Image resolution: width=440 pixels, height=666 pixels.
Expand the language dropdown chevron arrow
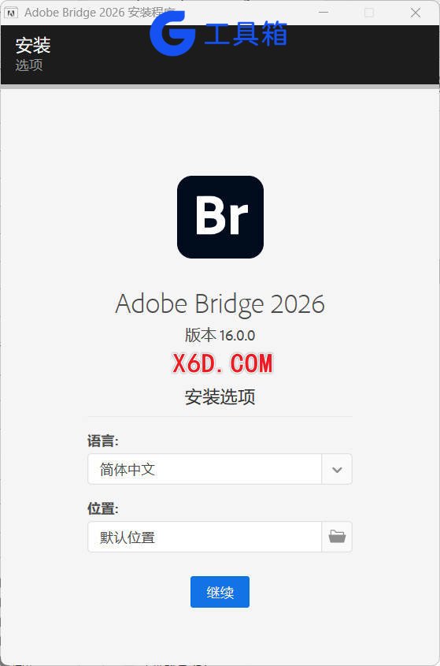click(337, 469)
